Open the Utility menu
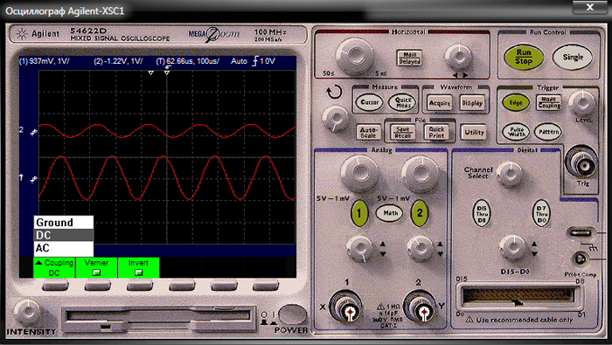The image size is (612, 345). pyautogui.click(x=474, y=132)
